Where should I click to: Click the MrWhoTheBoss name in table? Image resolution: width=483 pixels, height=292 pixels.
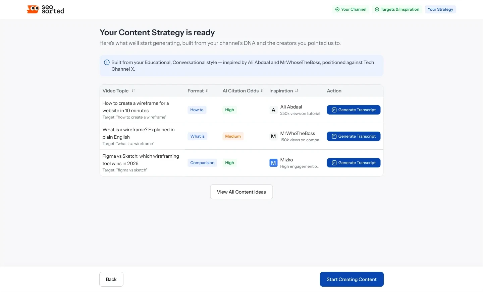point(298,133)
